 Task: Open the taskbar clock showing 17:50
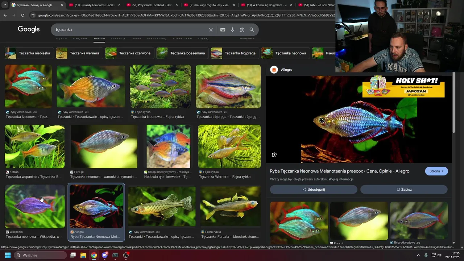[452, 255]
